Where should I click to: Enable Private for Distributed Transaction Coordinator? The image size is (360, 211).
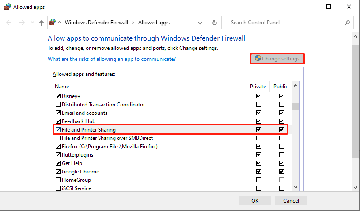[258, 105]
